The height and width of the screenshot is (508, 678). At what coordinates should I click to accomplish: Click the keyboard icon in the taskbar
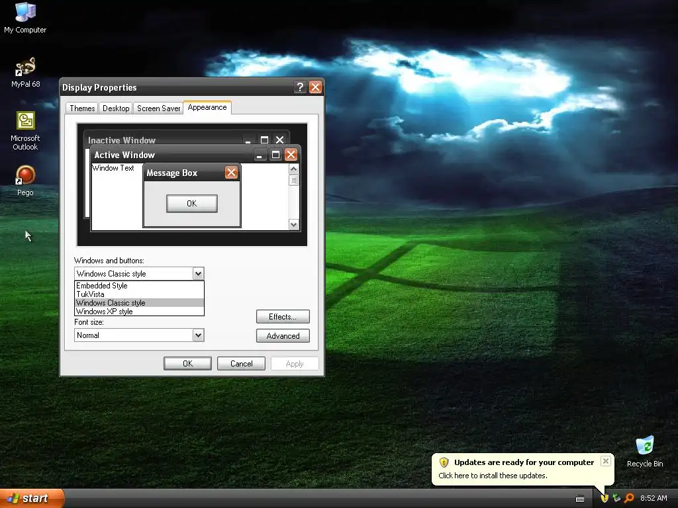pyautogui.click(x=580, y=499)
